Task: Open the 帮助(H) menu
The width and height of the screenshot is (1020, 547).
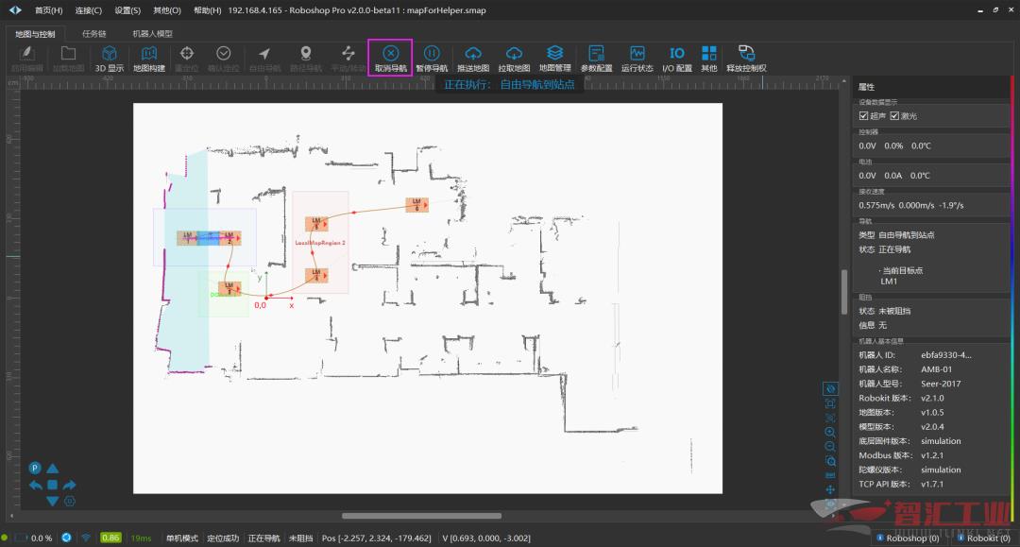Action: click(x=208, y=10)
